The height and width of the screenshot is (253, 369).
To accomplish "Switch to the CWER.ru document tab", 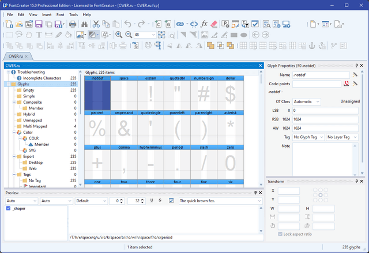I will tap(16, 56).
